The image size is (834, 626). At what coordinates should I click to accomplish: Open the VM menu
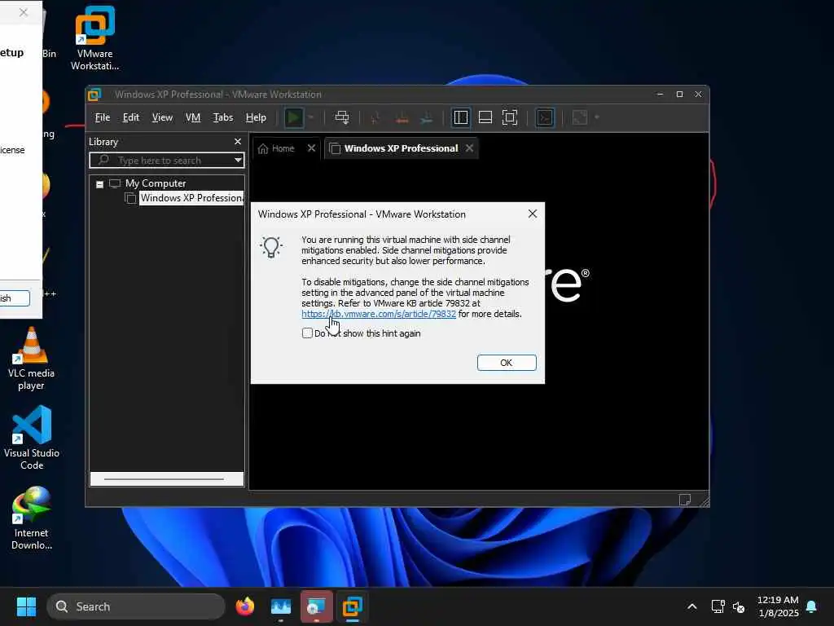tap(192, 117)
